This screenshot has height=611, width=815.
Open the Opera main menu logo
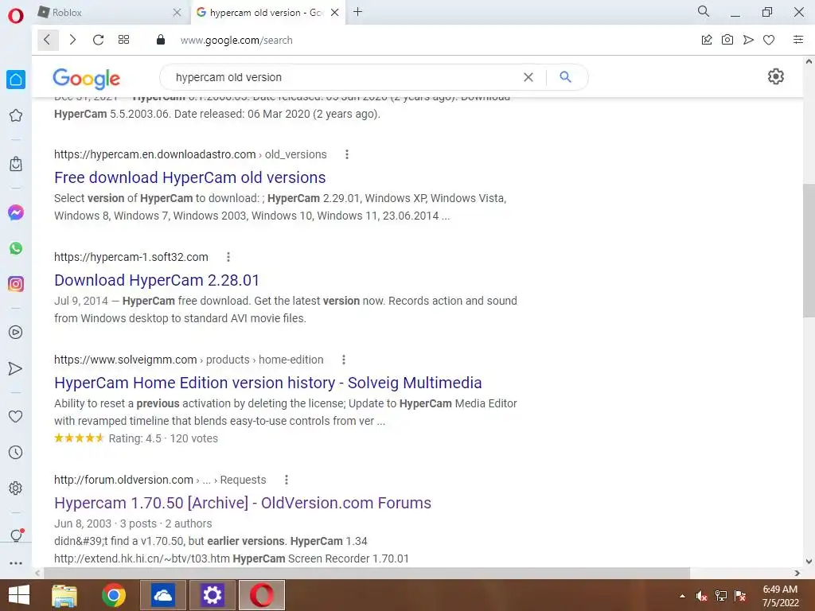coord(16,16)
